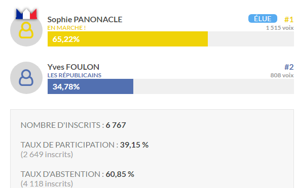
Task: Open Yves FOULON candidate name
Action: [73, 67]
